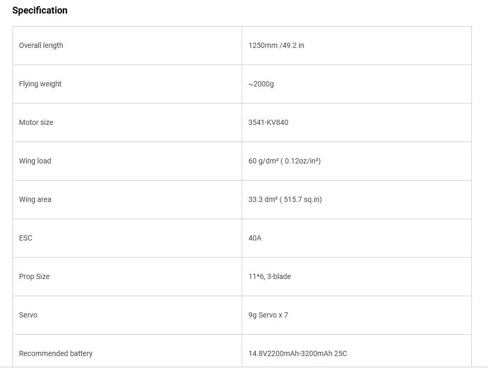Select the 14.8V2200mAh-3200mAh 25C battery value
The width and height of the screenshot is (488, 368).
tap(297, 353)
